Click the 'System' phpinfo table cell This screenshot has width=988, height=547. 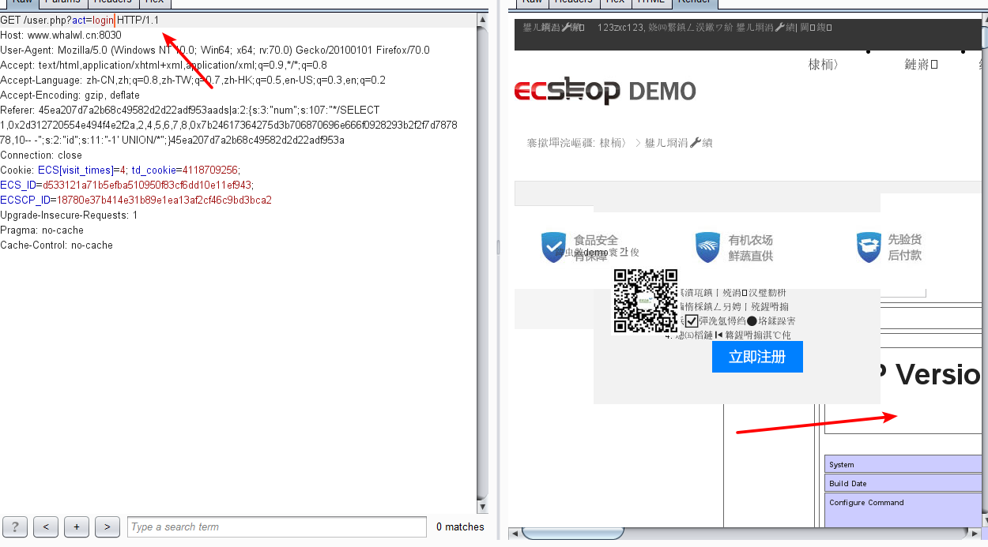coord(903,464)
